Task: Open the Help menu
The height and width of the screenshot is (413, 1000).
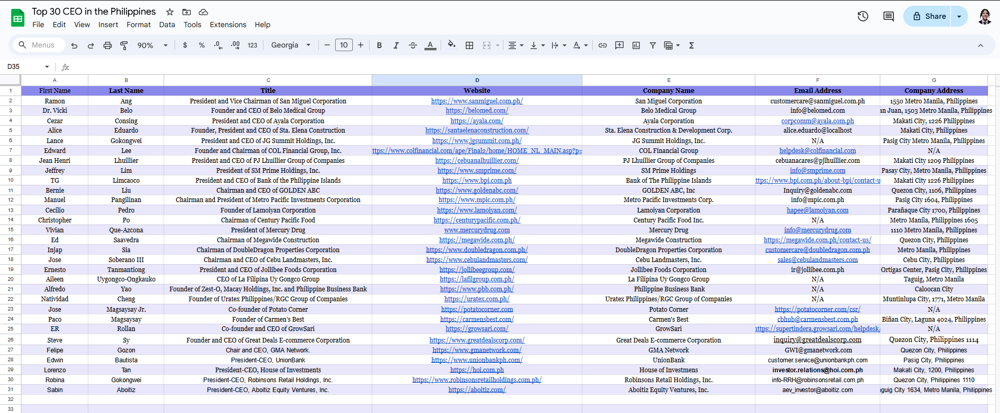Action: 262,25
